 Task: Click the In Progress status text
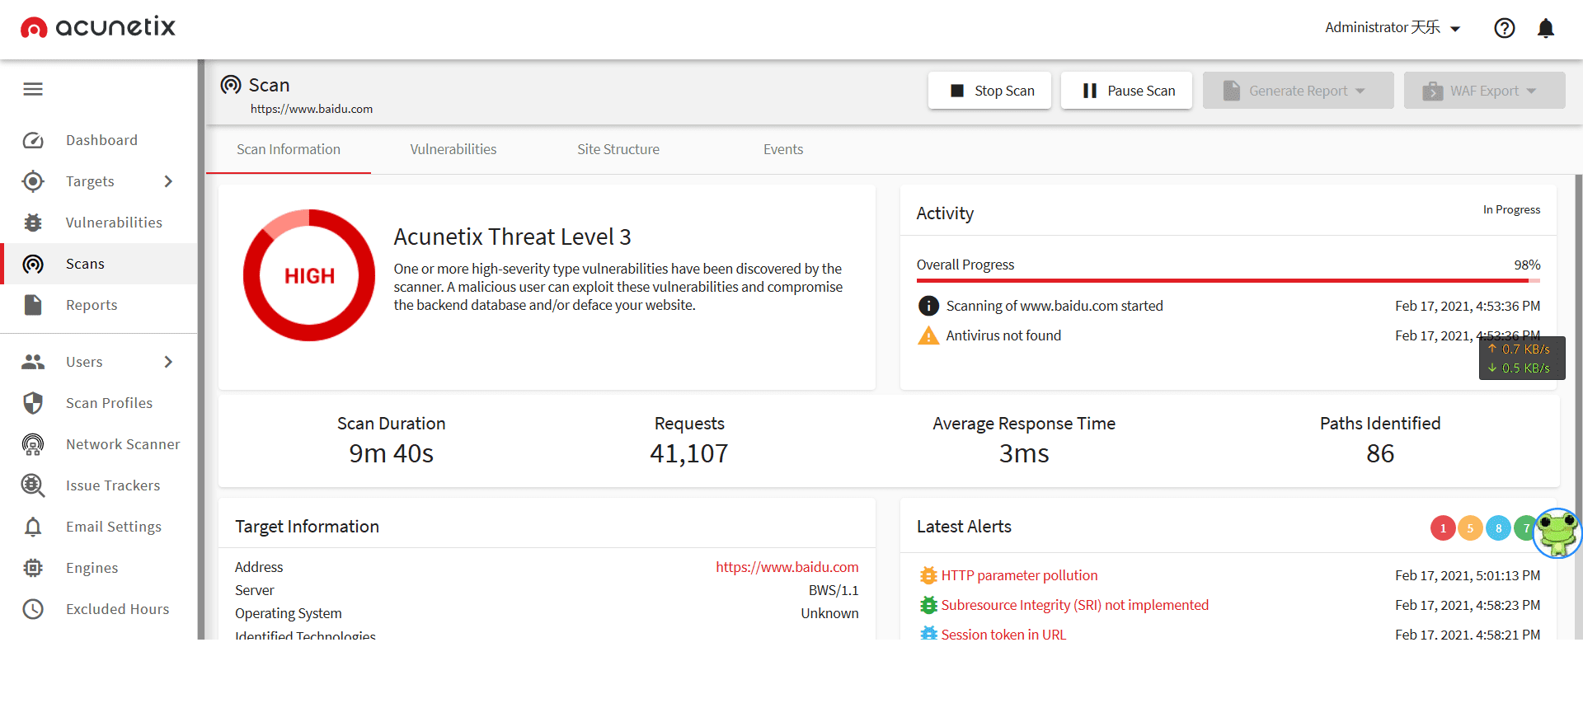coord(1511,209)
